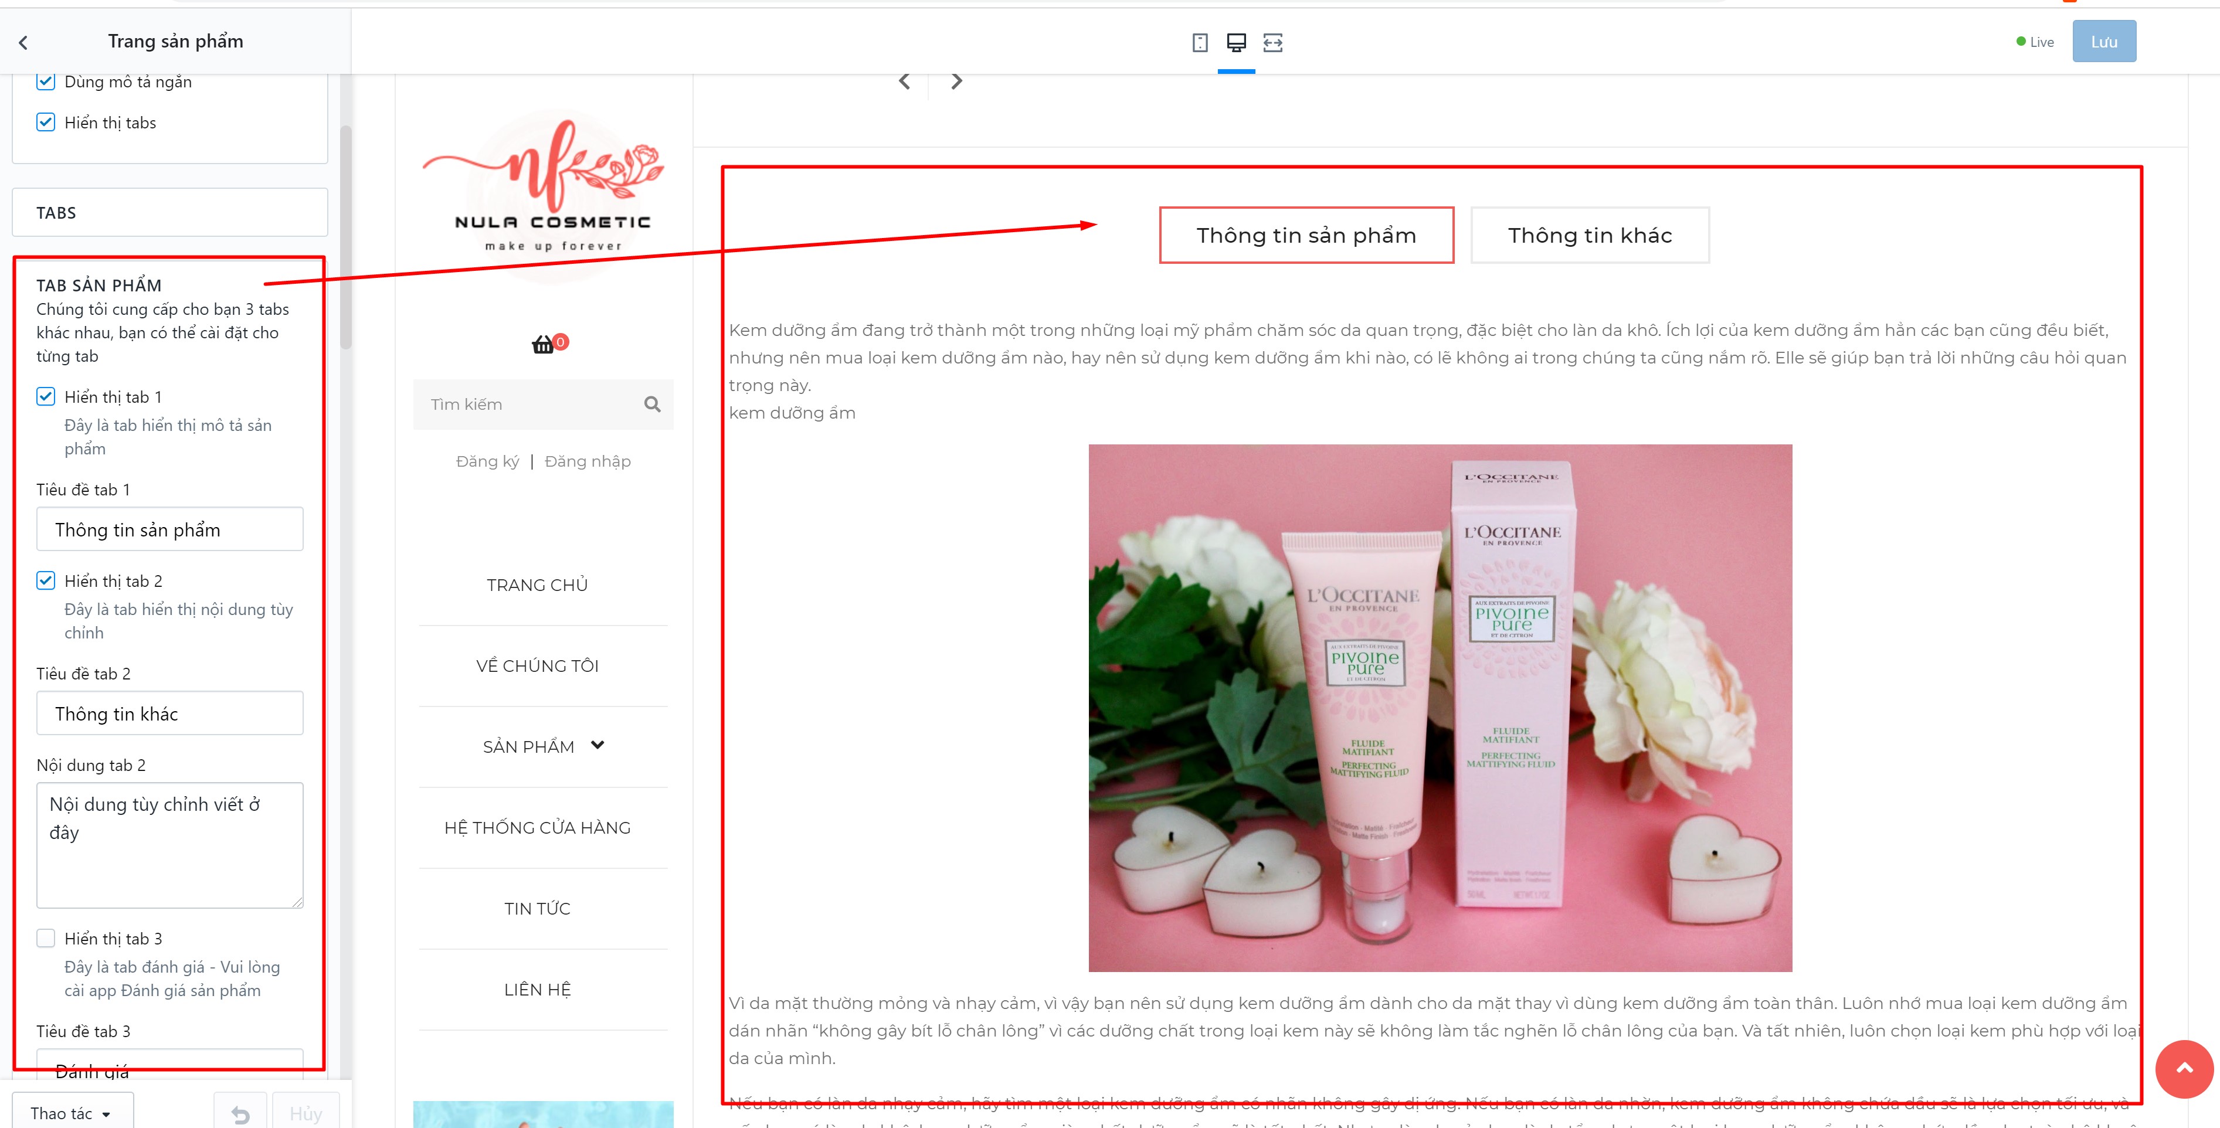The image size is (2220, 1128).
Task: Click the Đăng nhập link
Action: click(x=588, y=462)
